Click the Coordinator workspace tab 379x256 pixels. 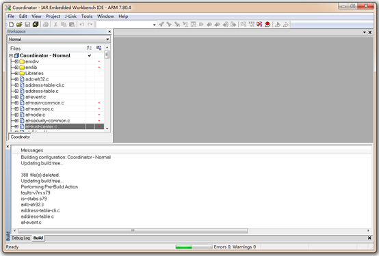20,137
